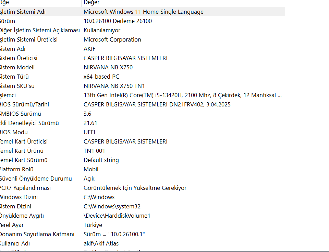Image resolution: width=329 pixels, height=252 pixels.
Task: Click the value TN1 001
Action: pyautogui.click(x=94, y=151)
